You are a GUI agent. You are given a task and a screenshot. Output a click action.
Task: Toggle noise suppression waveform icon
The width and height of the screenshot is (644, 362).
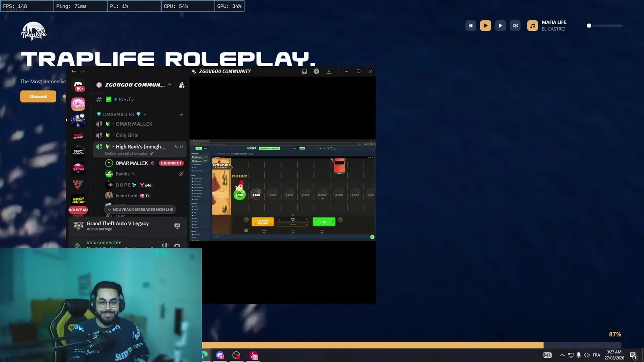(x=165, y=245)
